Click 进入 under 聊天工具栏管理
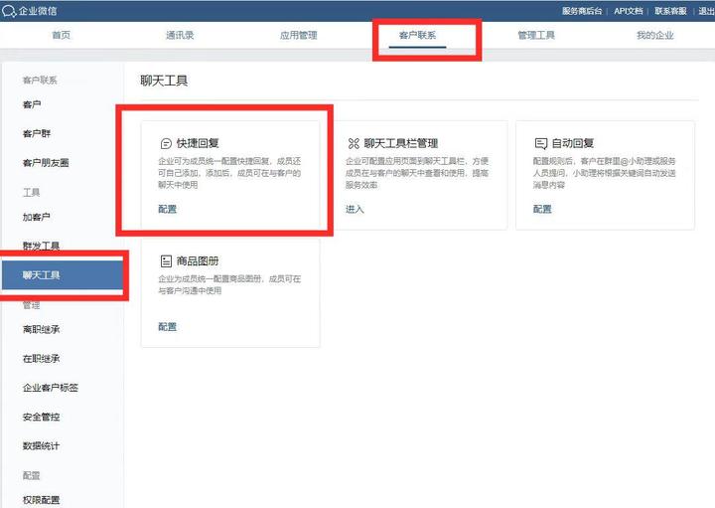Screen dimensions: 715x508 [x=355, y=209]
